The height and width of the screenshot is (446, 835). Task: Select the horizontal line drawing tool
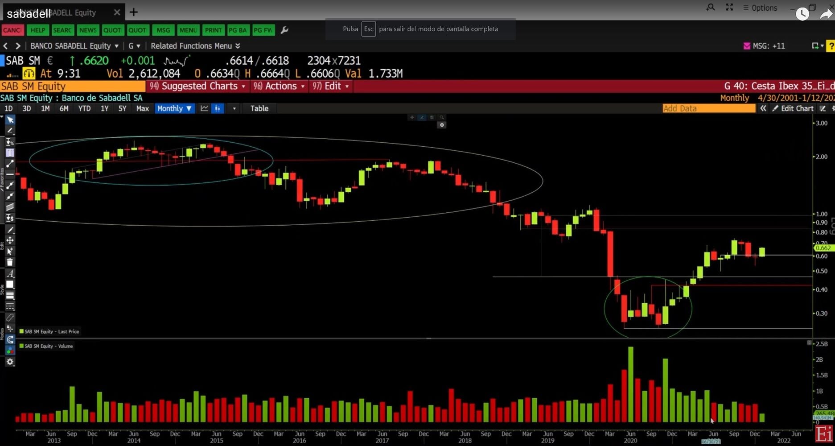10,174
